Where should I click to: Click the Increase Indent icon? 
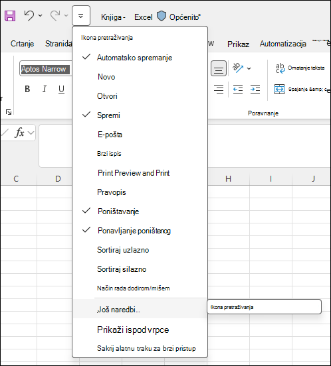click(x=255, y=89)
